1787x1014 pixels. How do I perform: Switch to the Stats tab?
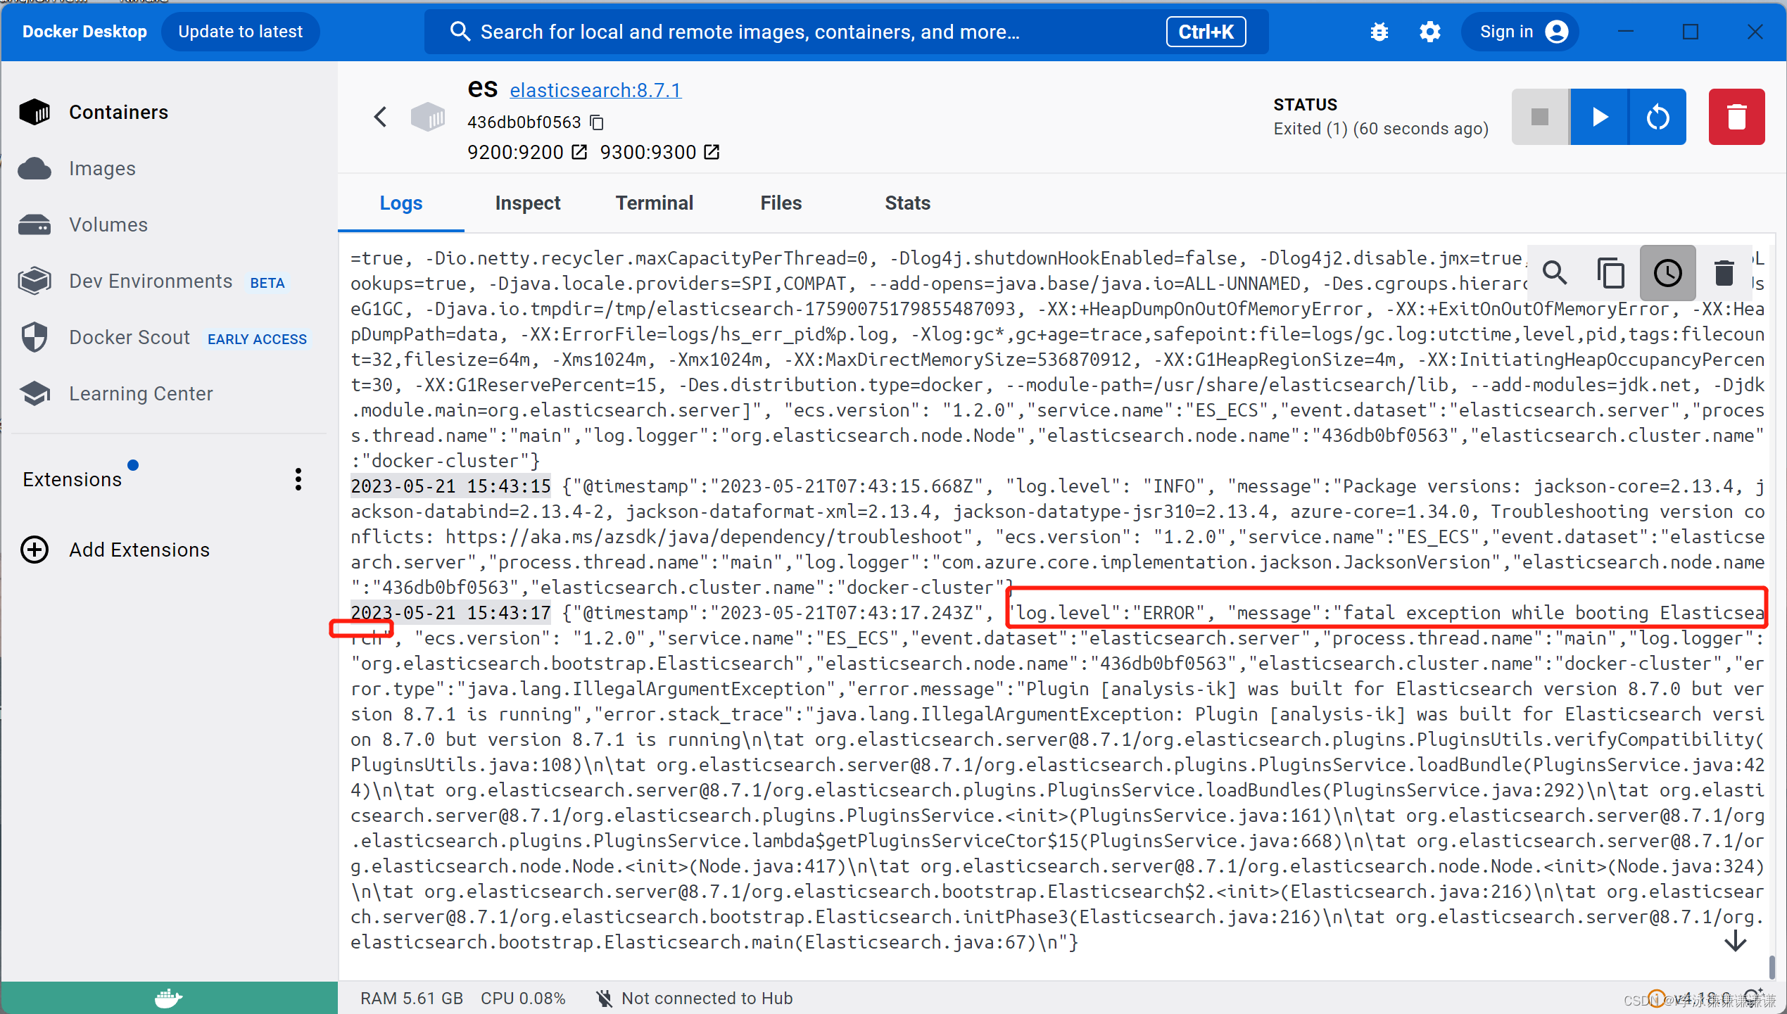[907, 203]
